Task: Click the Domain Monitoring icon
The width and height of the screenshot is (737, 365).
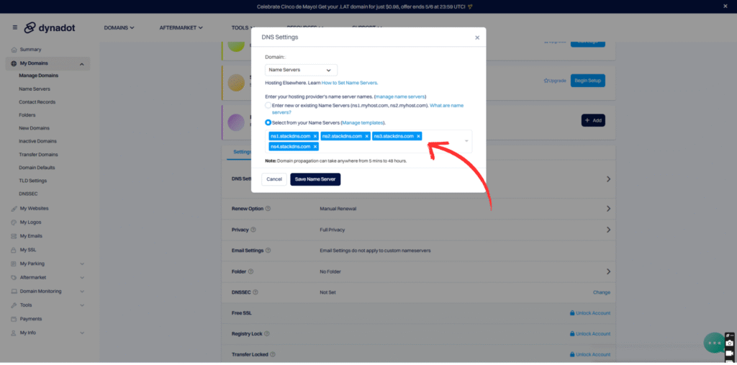Action: click(14, 291)
